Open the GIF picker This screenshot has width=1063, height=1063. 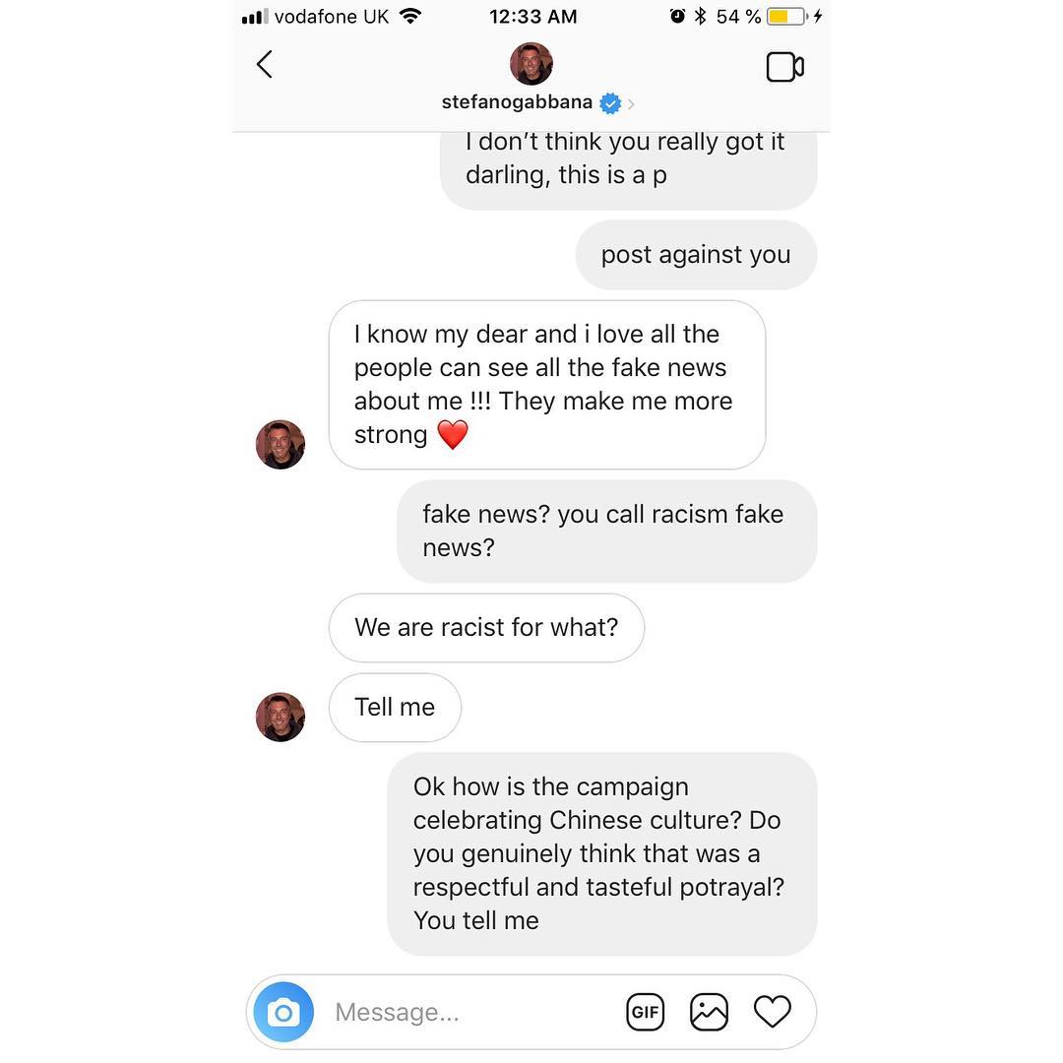(x=645, y=1012)
